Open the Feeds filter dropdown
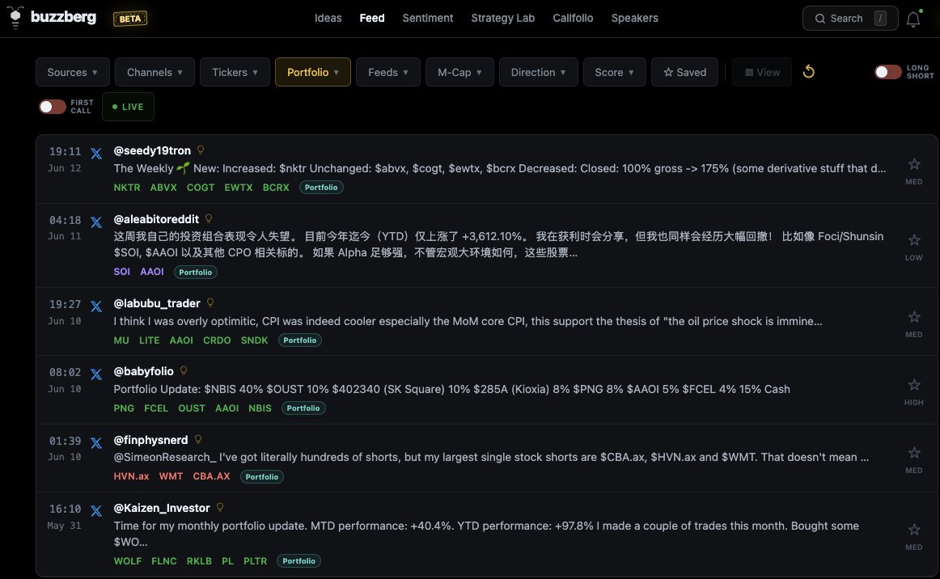The width and height of the screenshot is (940, 579). coord(387,72)
